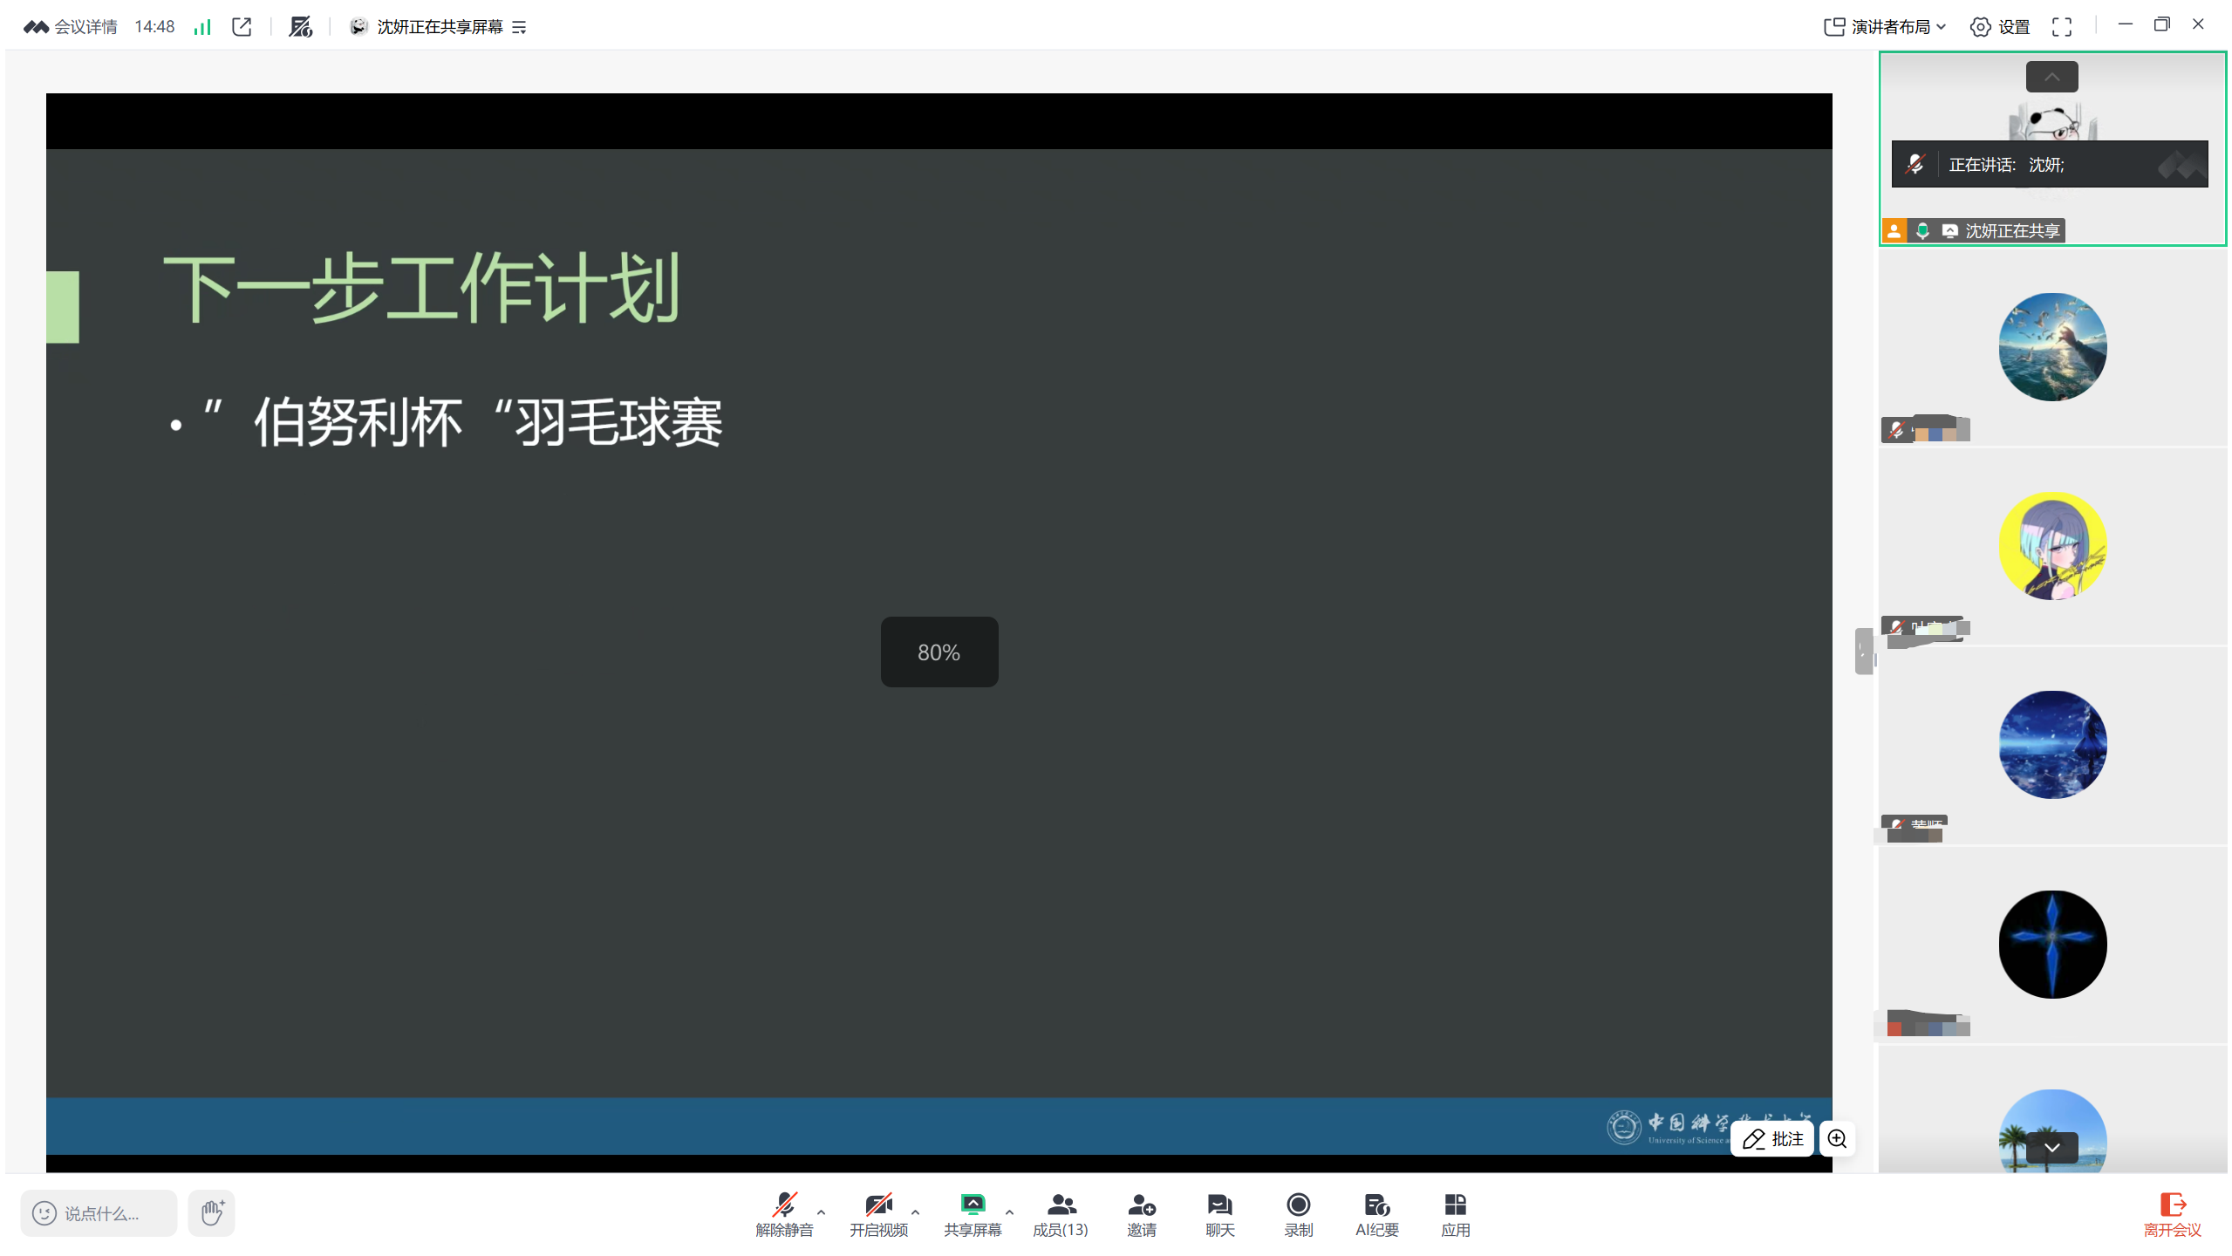Click the raise hand icon
2232x1256 pixels.
click(212, 1212)
